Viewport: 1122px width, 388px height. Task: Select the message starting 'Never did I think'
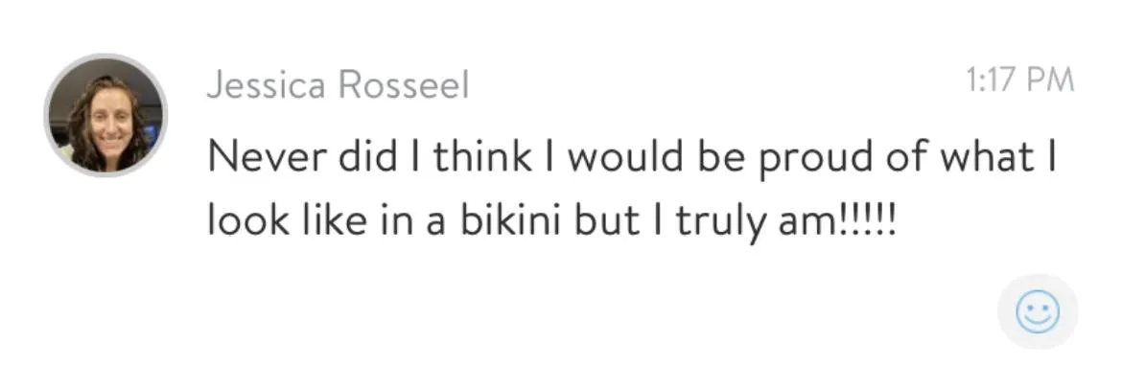[x=633, y=190]
